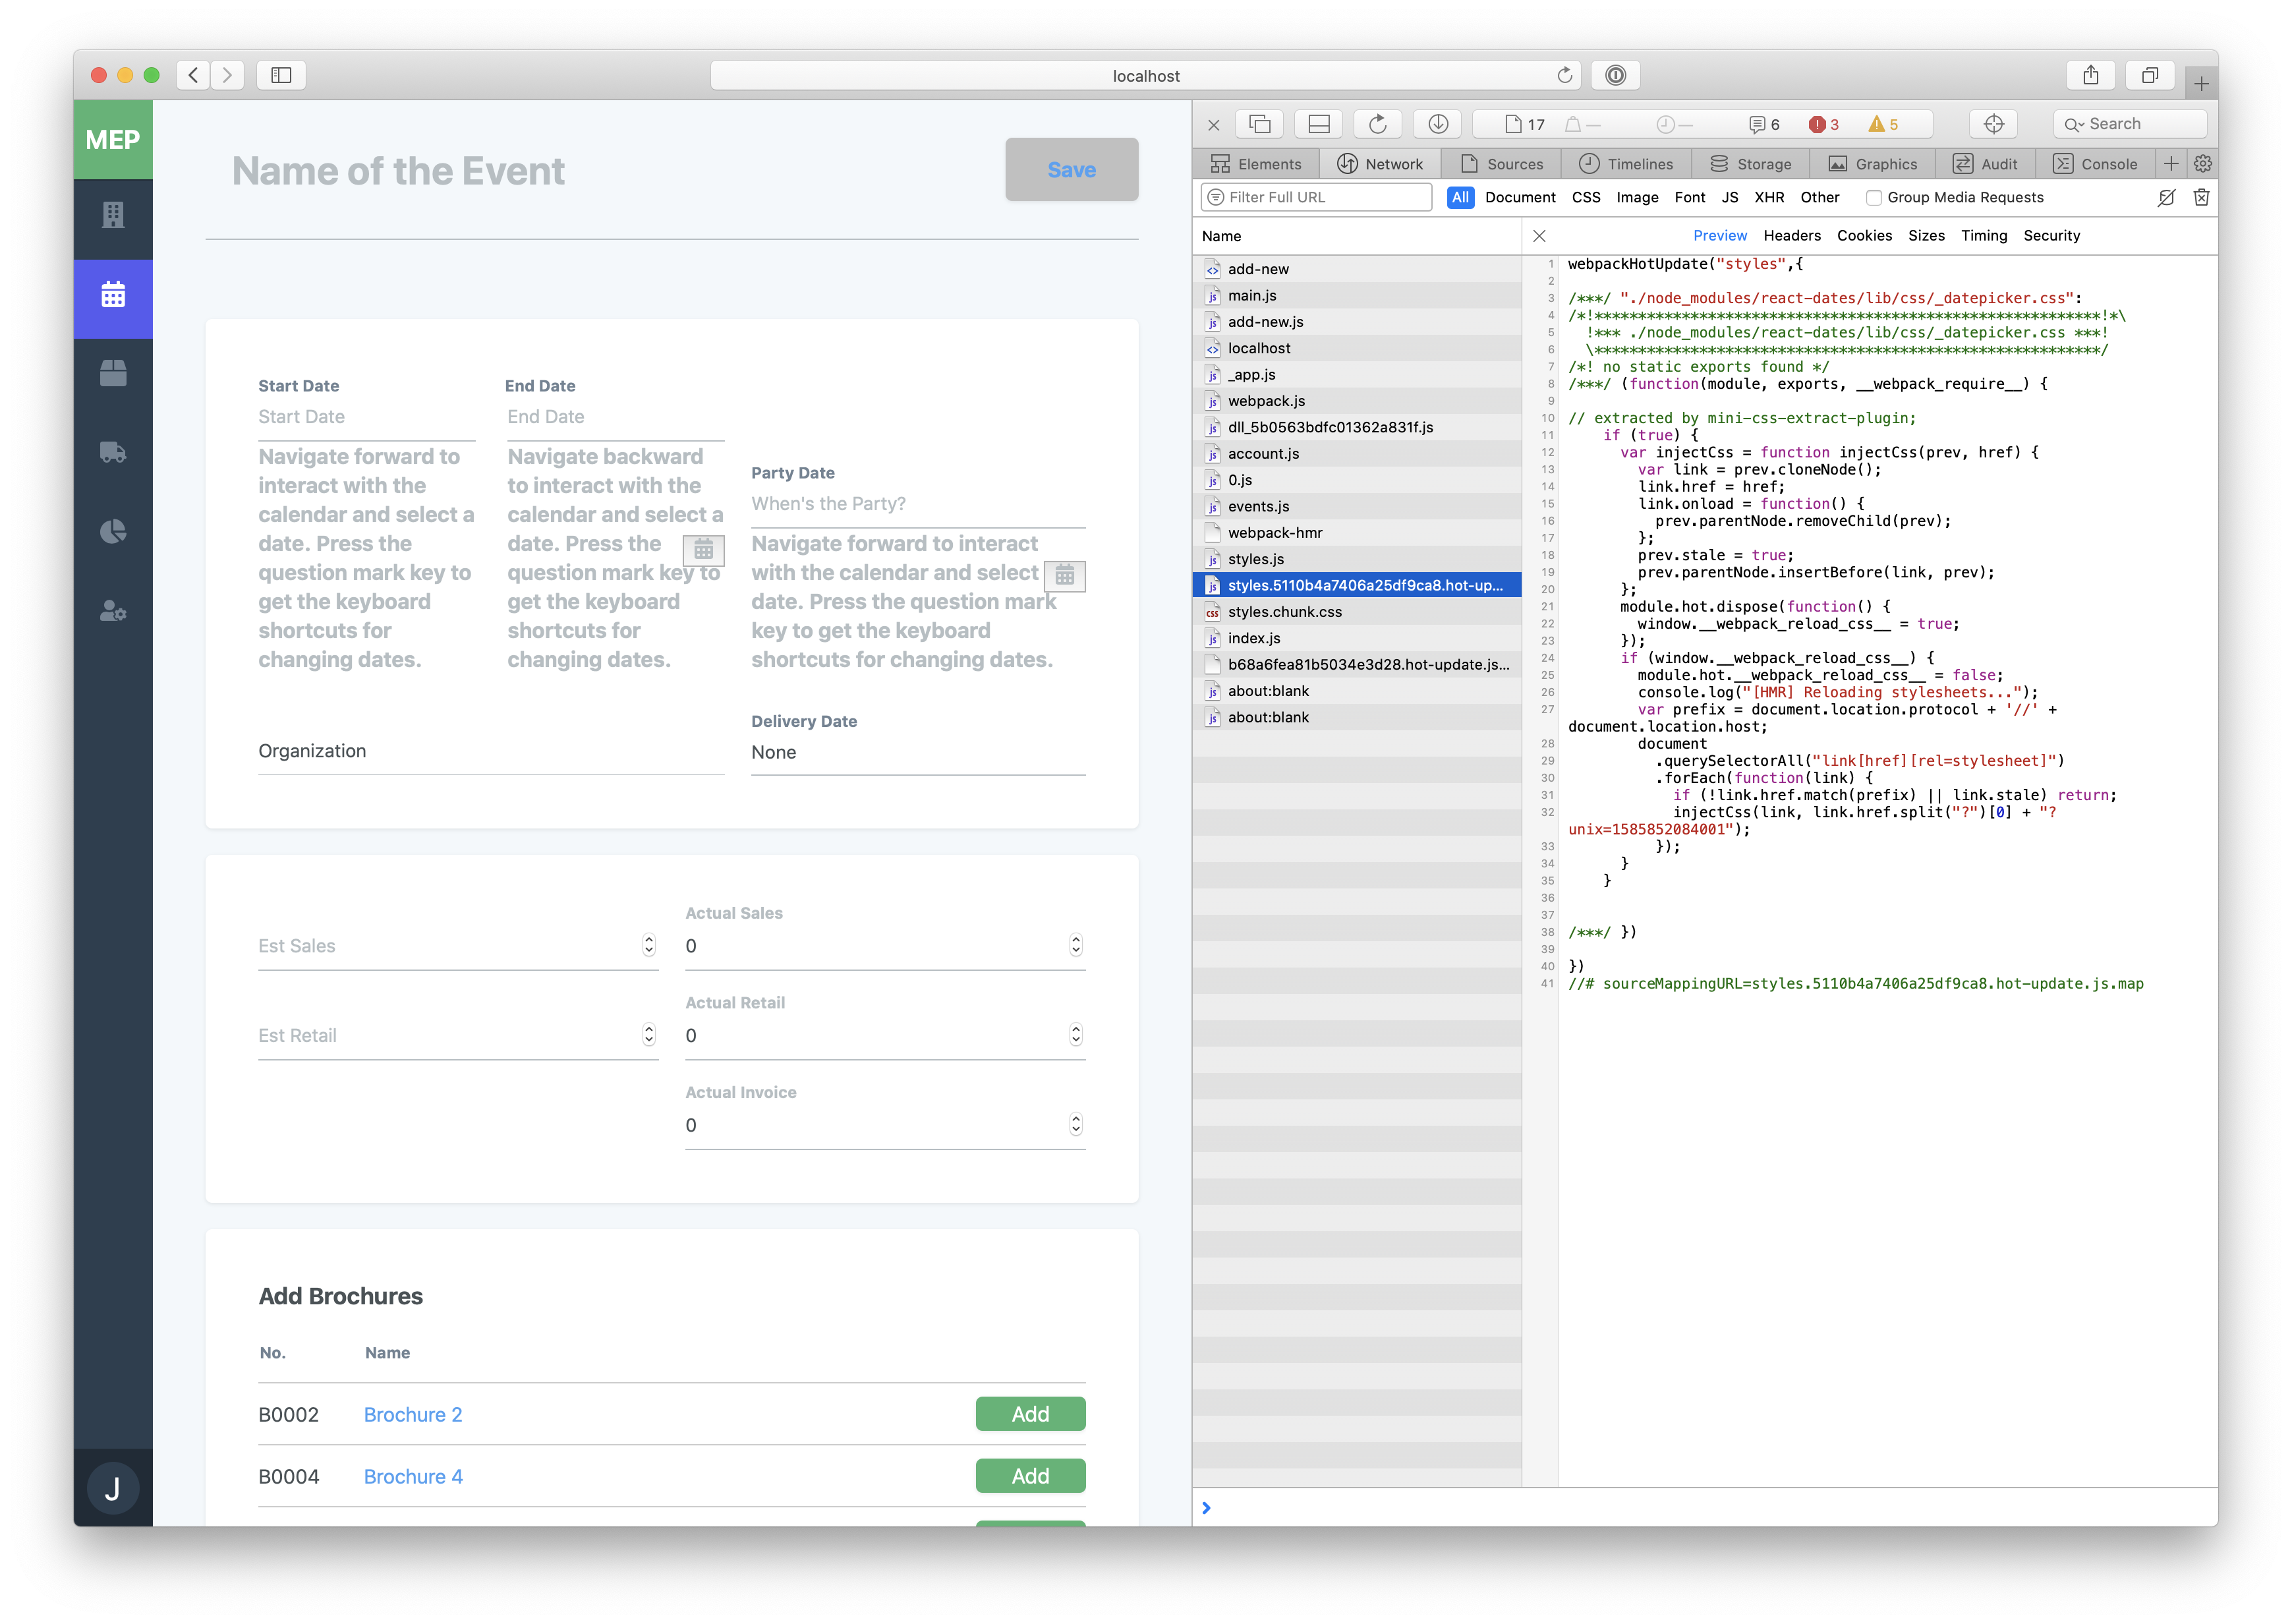Open the buildings section in the sidebar

[x=113, y=216]
